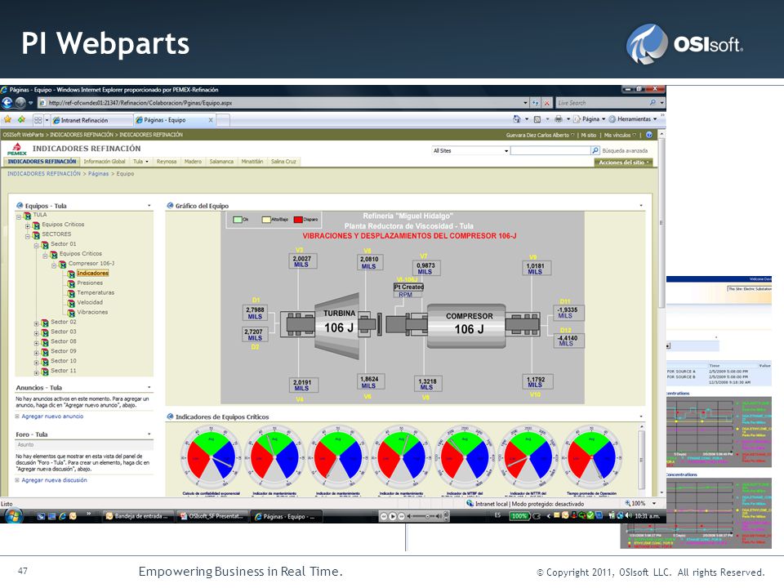
Task: Open the Salamanca tab
Action: [221, 162]
